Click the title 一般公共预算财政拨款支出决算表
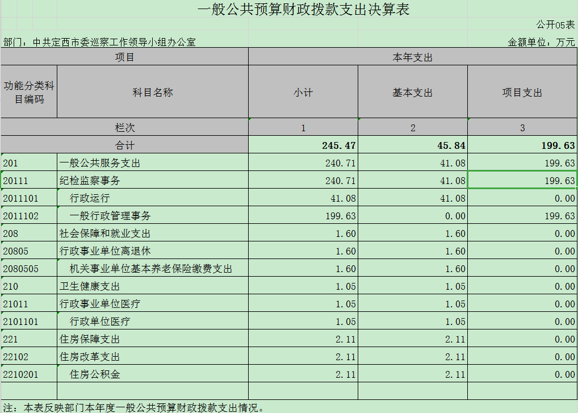Image resolution: width=578 pixels, height=413 pixels. click(303, 9)
